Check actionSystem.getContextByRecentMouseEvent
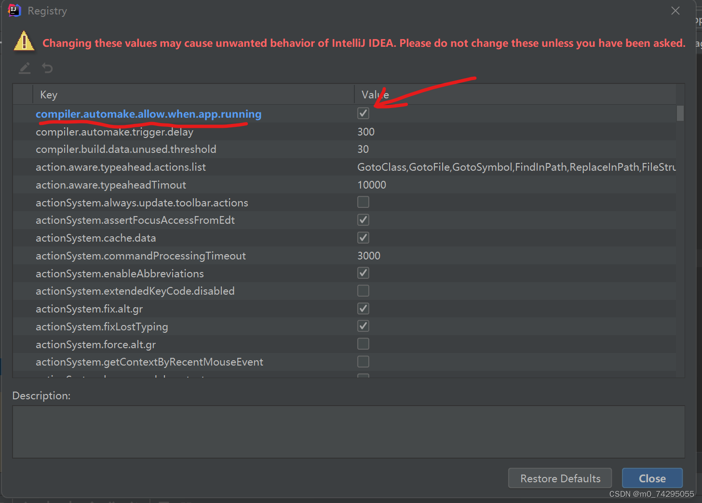Image resolution: width=702 pixels, height=503 pixels. click(363, 361)
